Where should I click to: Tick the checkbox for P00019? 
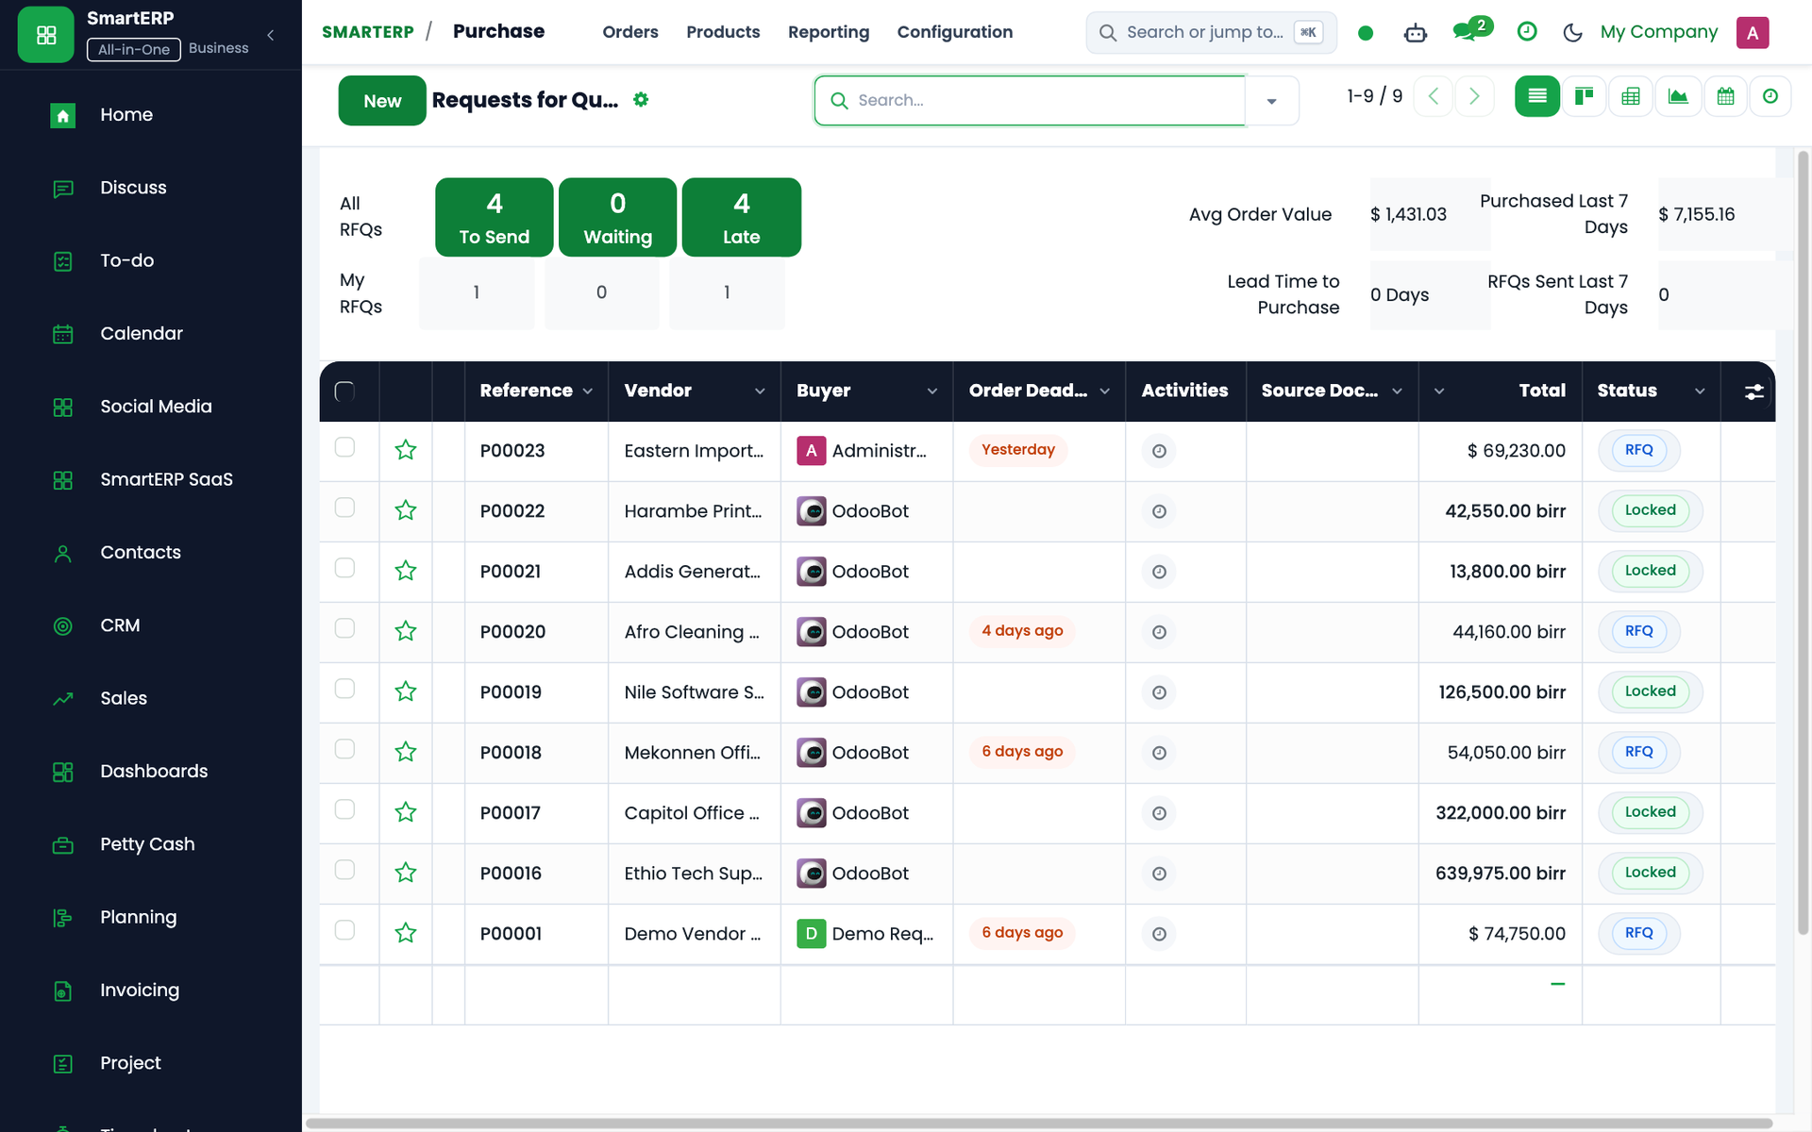[x=344, y=689]
